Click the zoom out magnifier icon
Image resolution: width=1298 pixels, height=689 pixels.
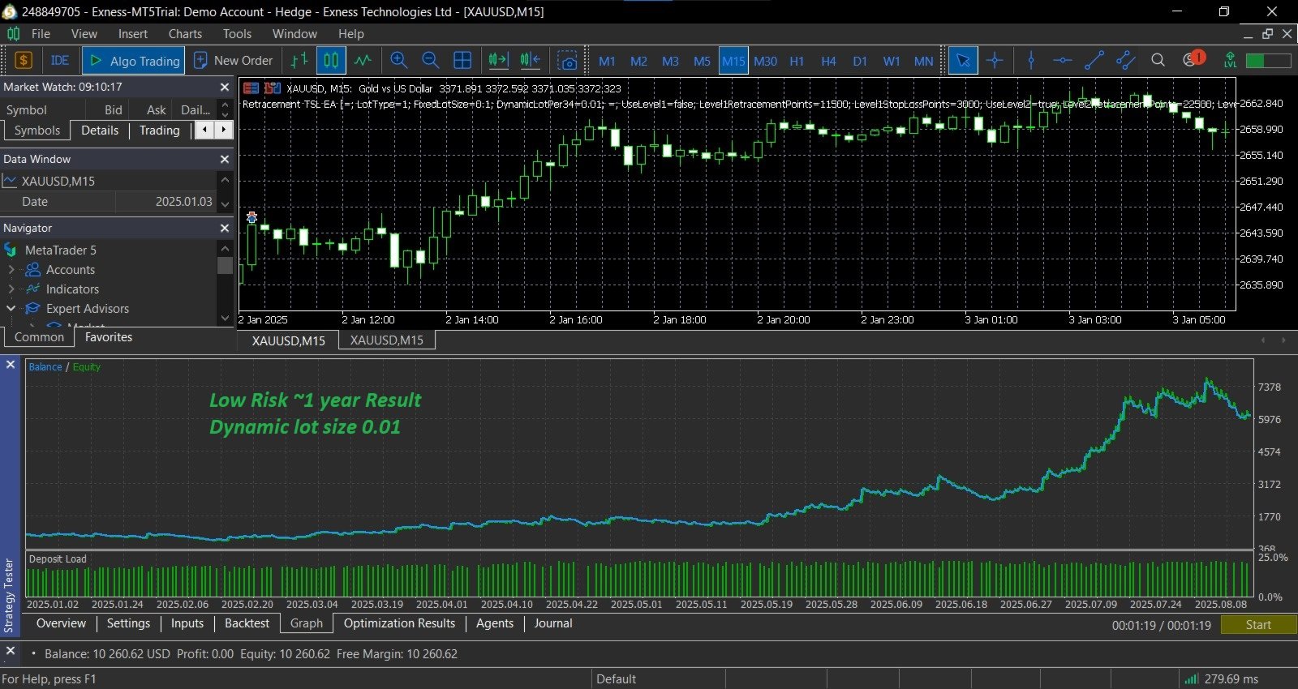431,61
